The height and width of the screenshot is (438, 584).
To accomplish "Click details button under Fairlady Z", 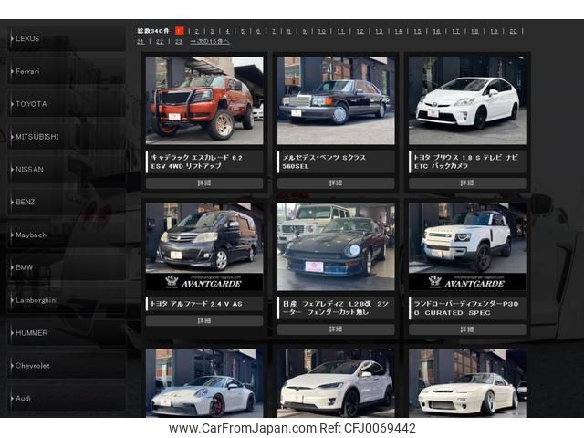I will [x=336, y=329].
